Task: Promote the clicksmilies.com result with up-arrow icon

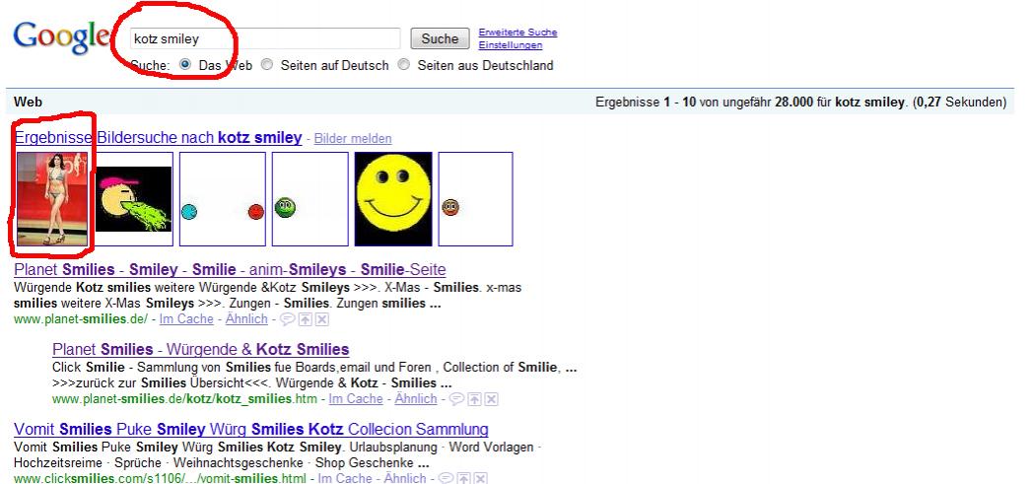Action: tap(463, 479)
